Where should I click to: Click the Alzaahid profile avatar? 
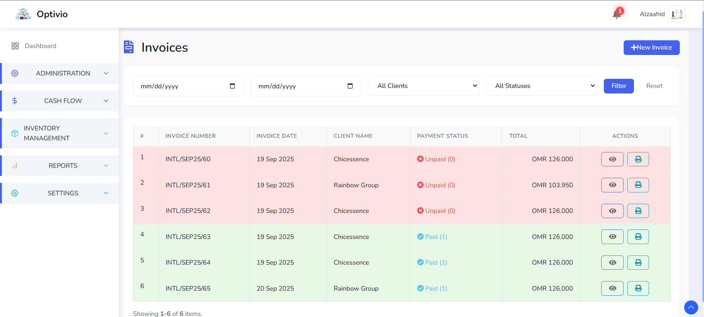pyautogui.click(x=677, y=14)
